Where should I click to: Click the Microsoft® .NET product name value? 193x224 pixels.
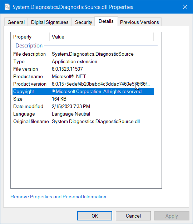[x=69, y=76]
